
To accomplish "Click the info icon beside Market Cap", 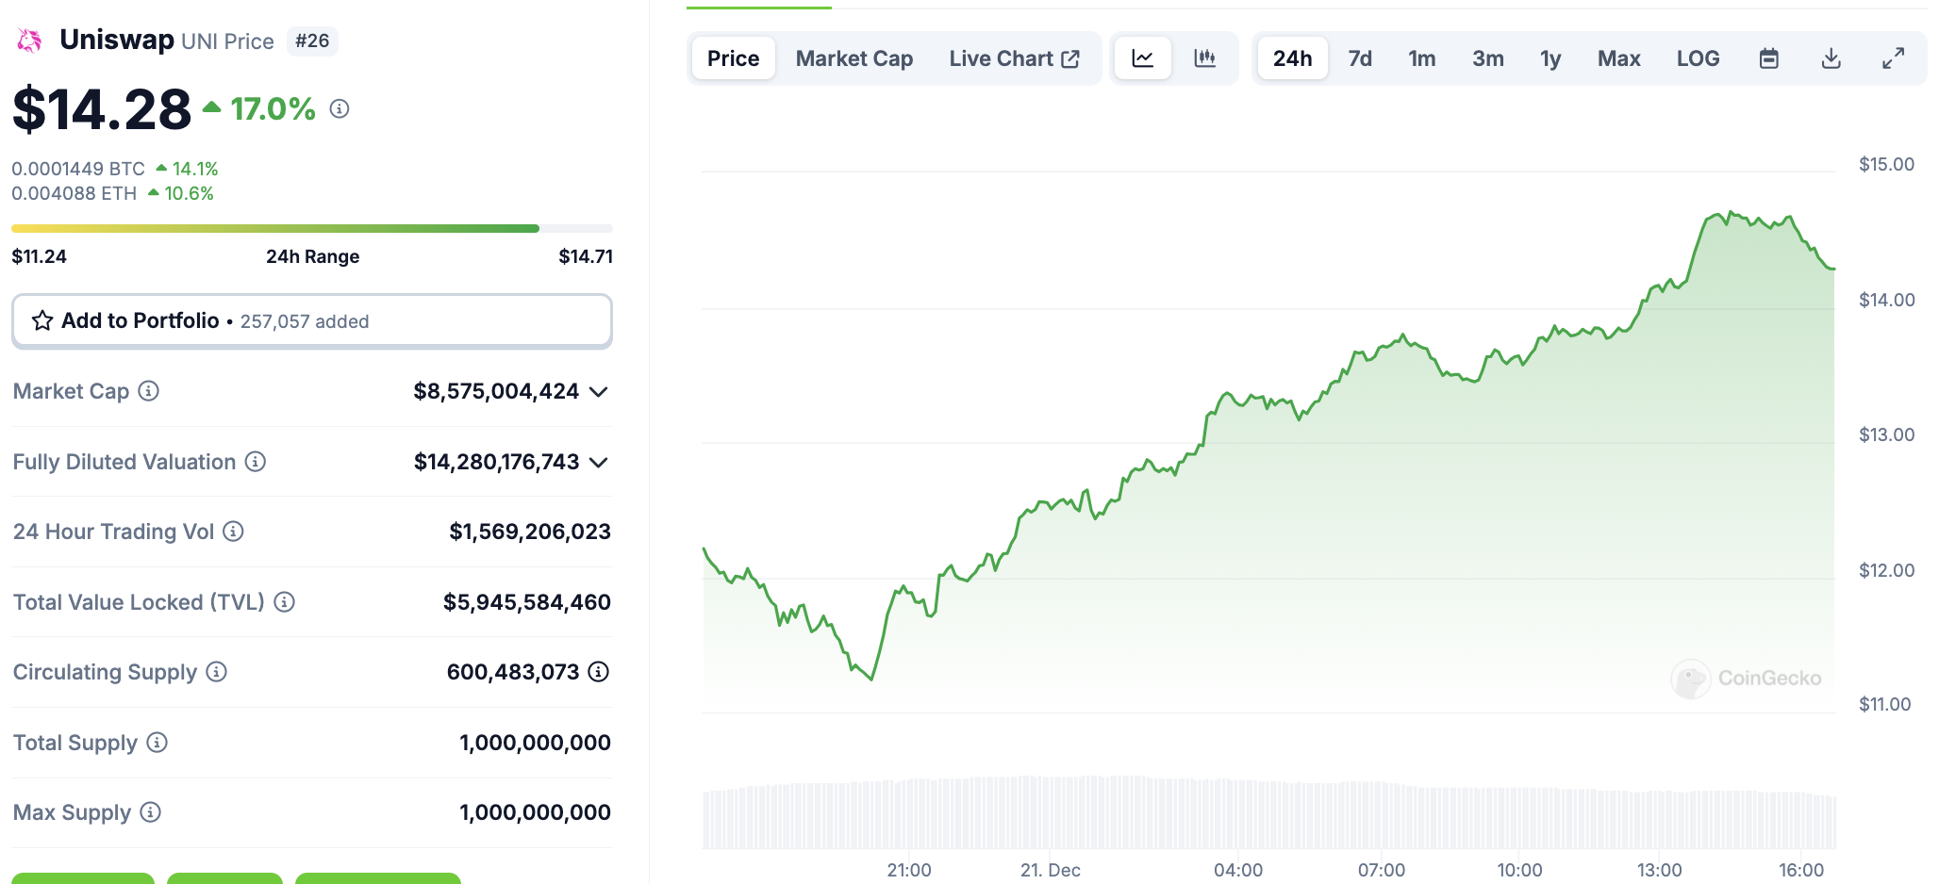I will (149, 391).
